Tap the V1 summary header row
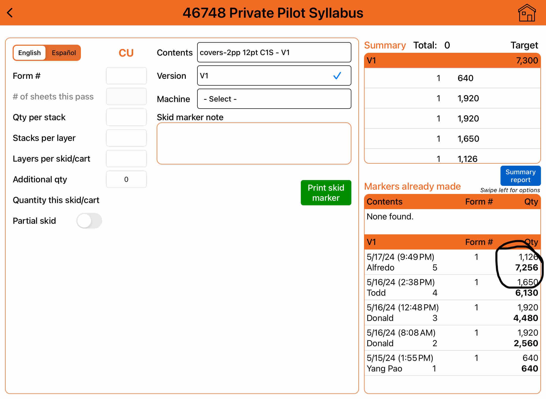Image resolution: width=546 pixels, height=399 pixels. pyautogui.click(x=452, y=60)
